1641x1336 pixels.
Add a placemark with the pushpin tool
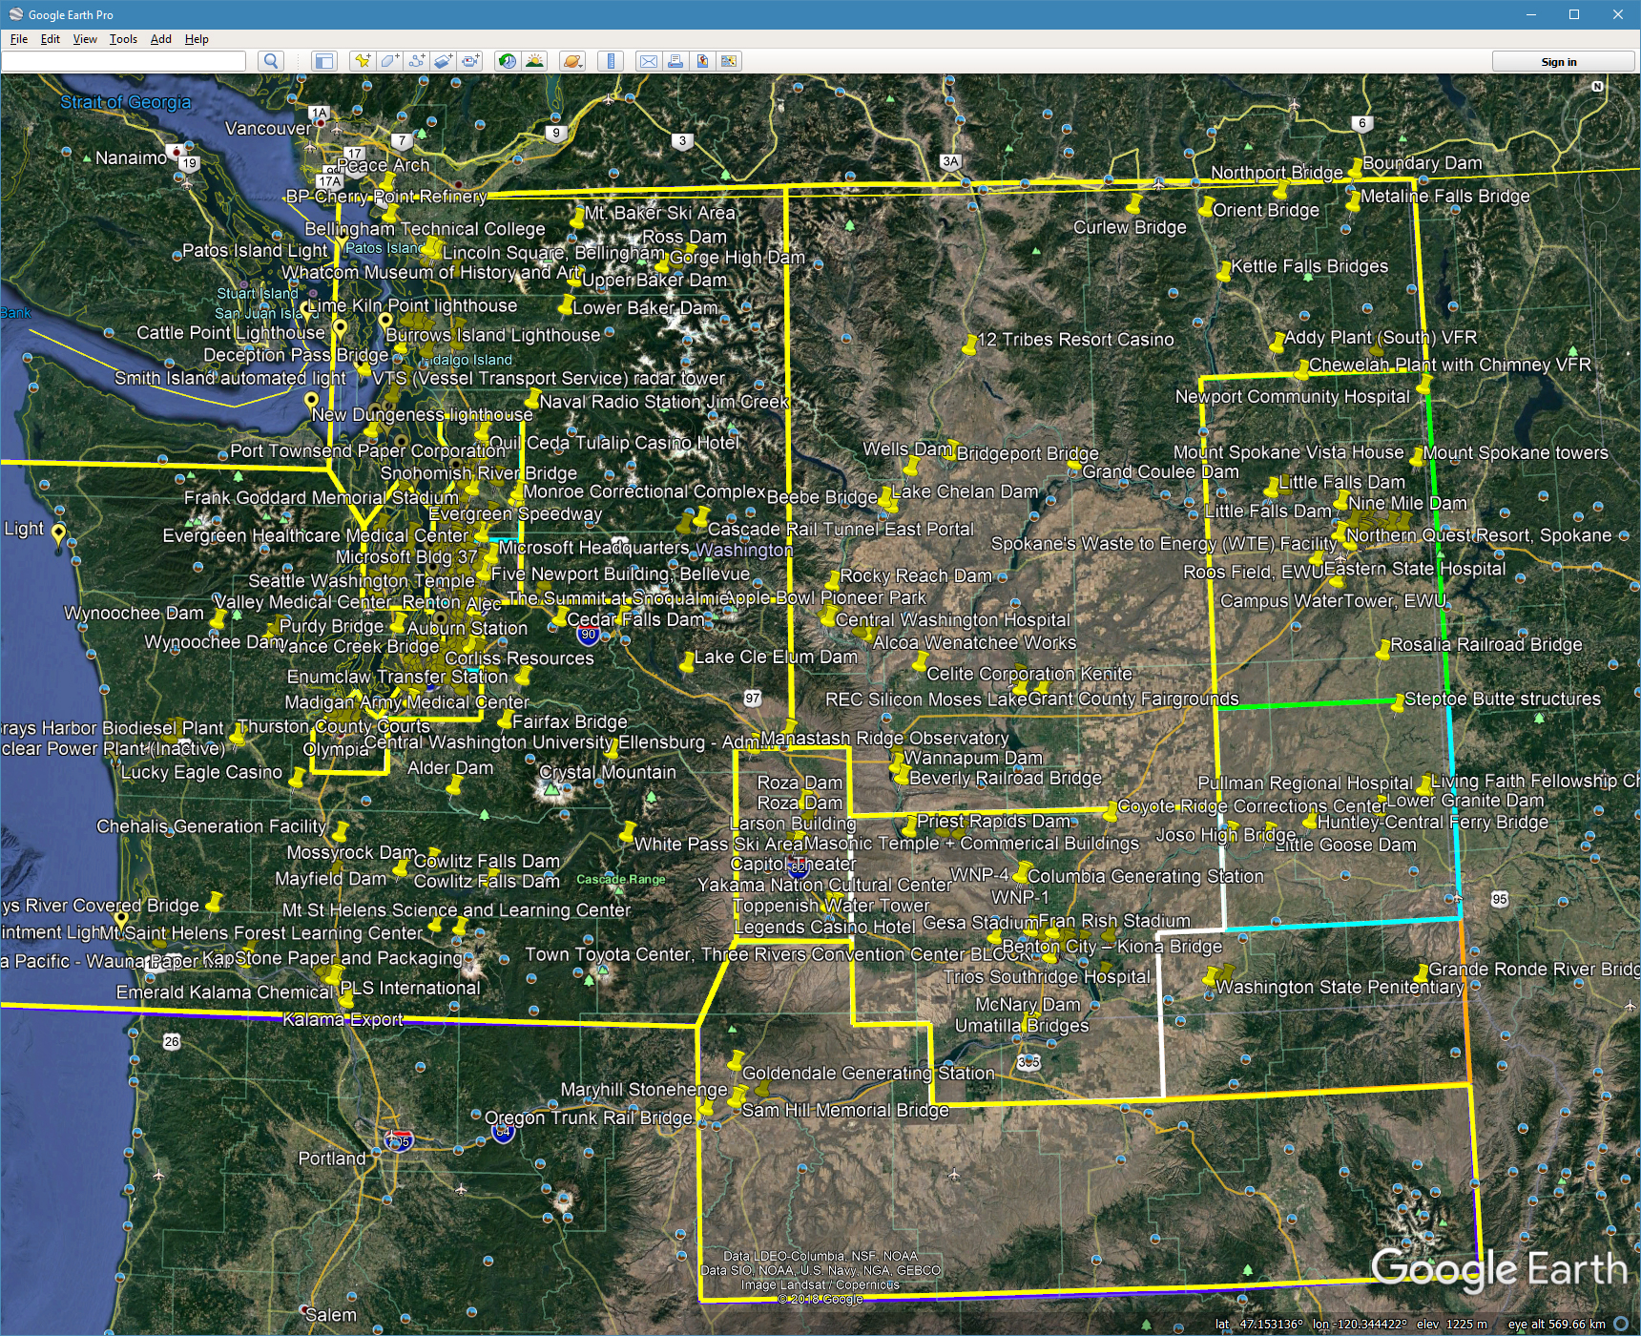pos(363,61)
